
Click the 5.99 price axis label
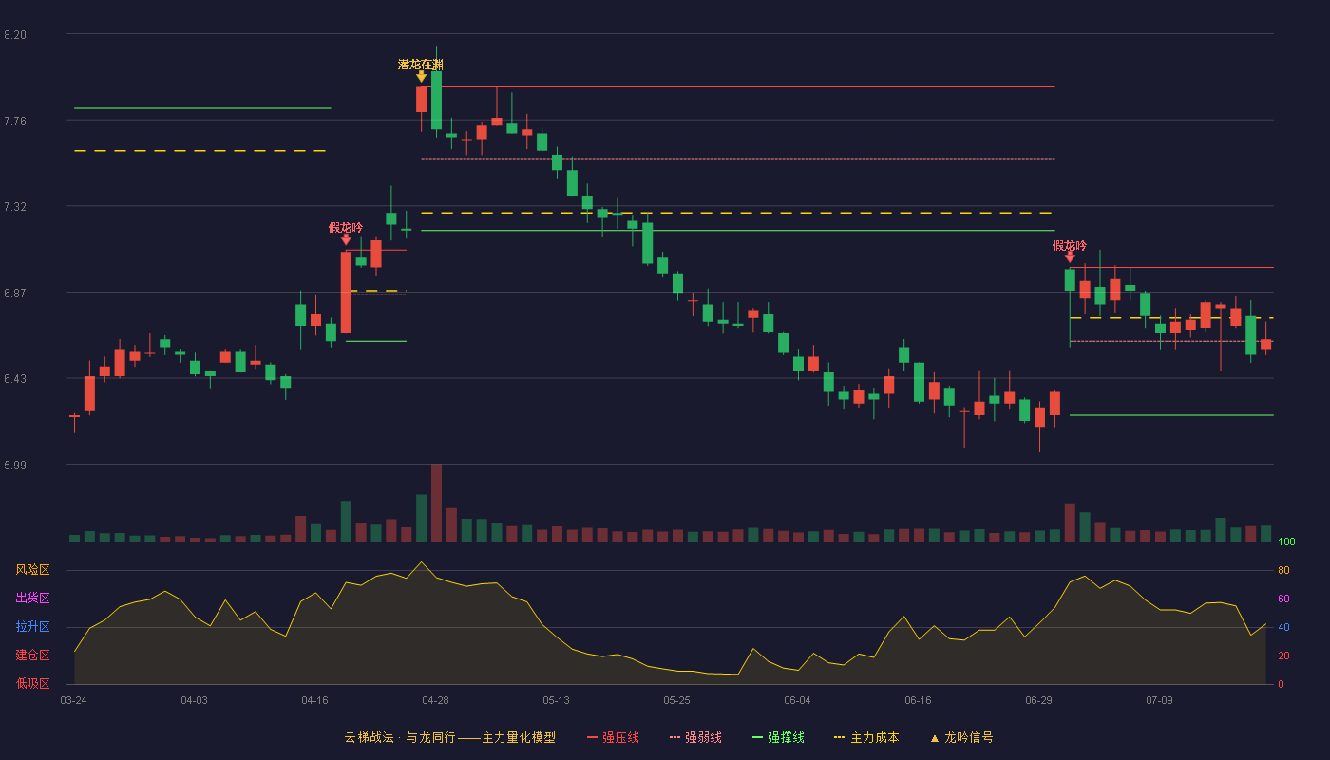(15, 465)
